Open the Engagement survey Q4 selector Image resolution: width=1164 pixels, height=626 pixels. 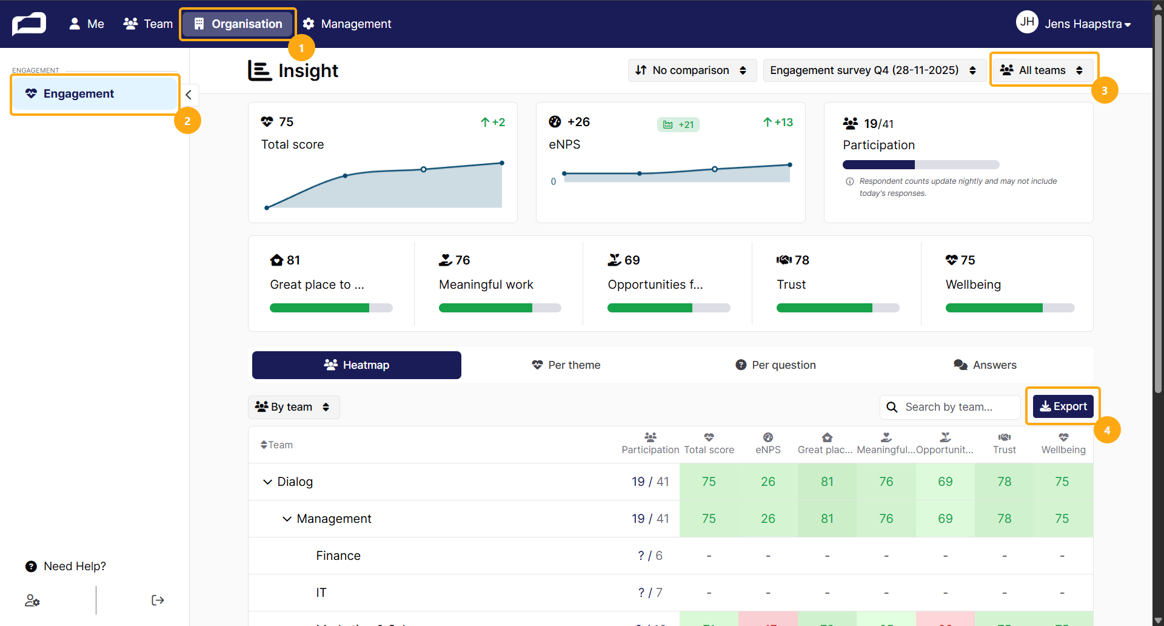pos(874,70)
